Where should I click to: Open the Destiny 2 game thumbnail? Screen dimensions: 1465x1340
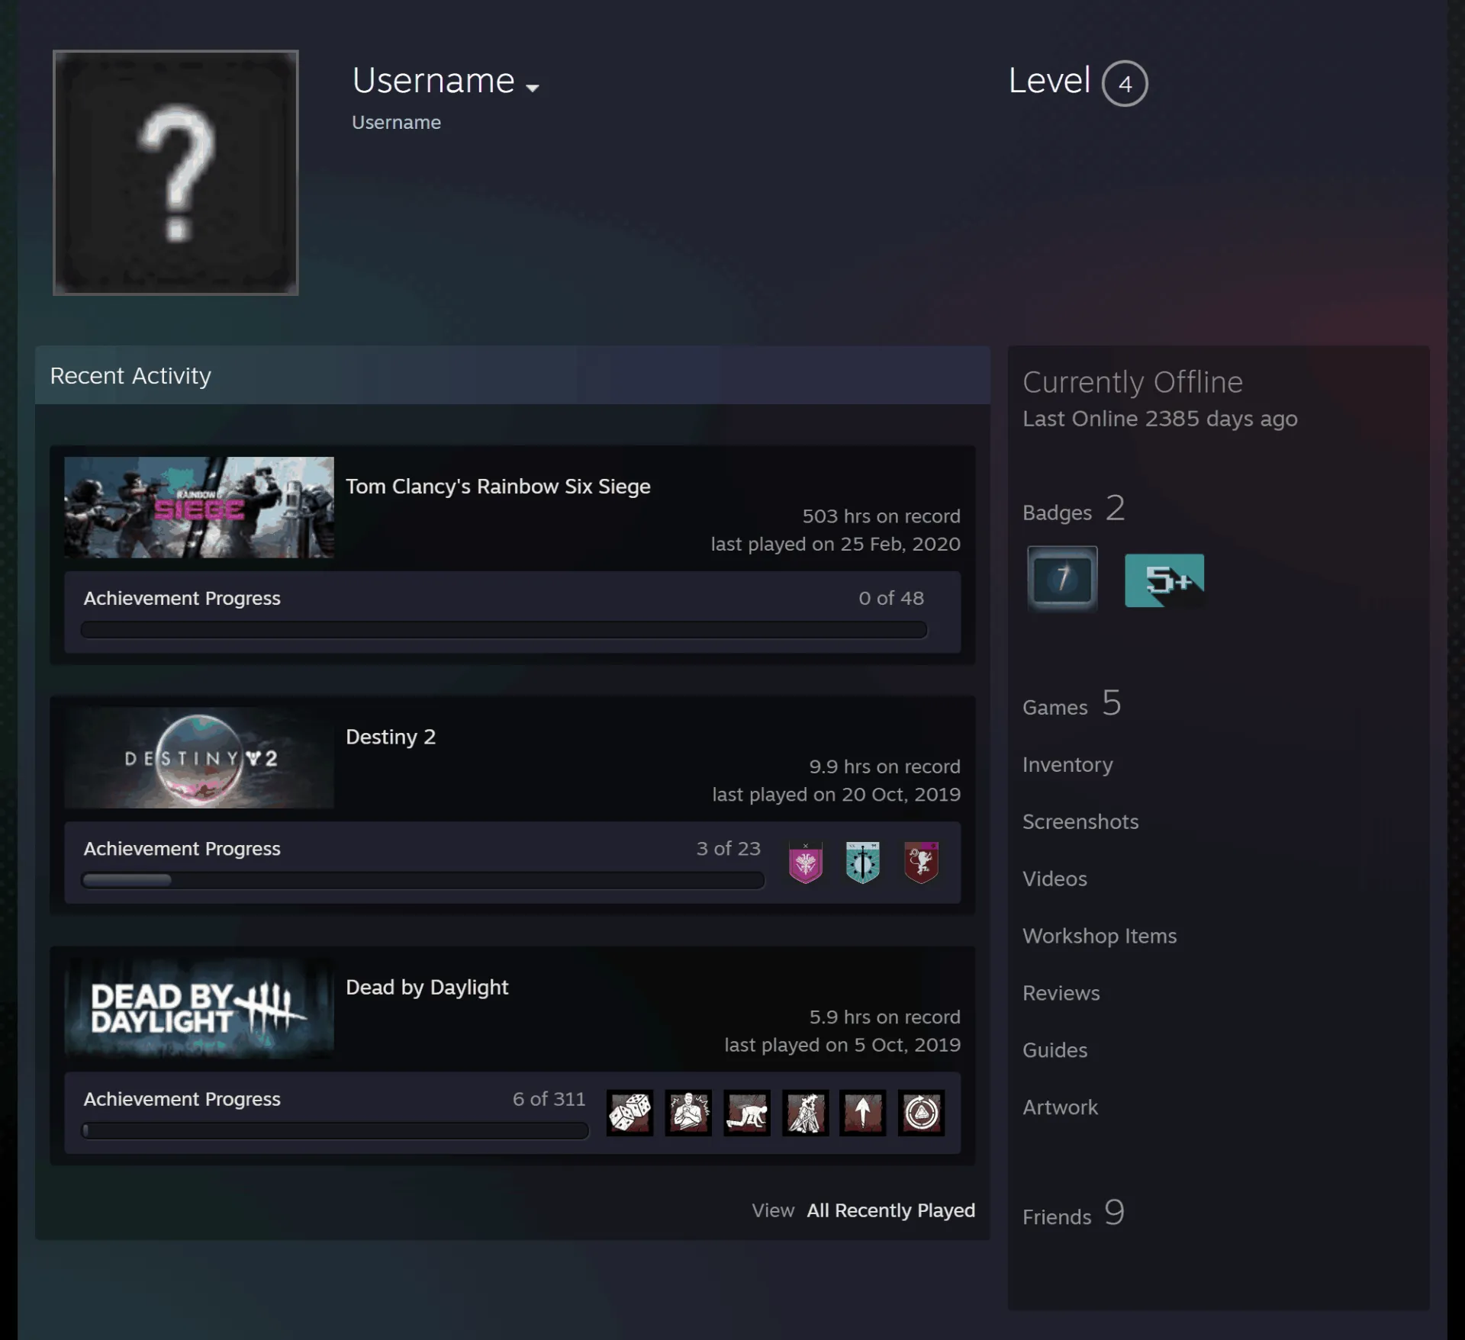(x=199, y=757)
